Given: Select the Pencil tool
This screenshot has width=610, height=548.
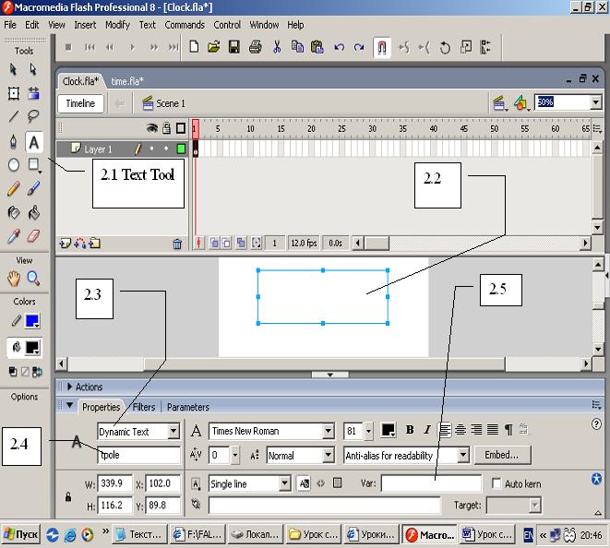Looking at the screenshot, I should [14, 189].
